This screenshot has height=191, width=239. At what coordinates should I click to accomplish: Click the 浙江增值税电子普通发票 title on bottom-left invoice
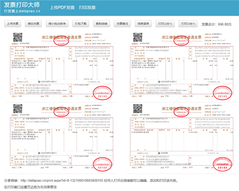click(61, 109)
